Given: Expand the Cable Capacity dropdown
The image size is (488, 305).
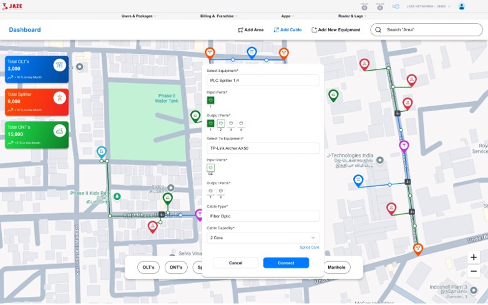Looking at the screenshot, I should pyautogui.click(x=263, y=237).
